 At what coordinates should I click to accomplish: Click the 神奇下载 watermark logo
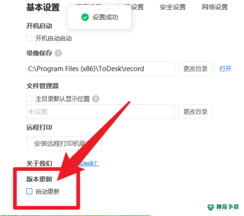(x=223, y=207)
